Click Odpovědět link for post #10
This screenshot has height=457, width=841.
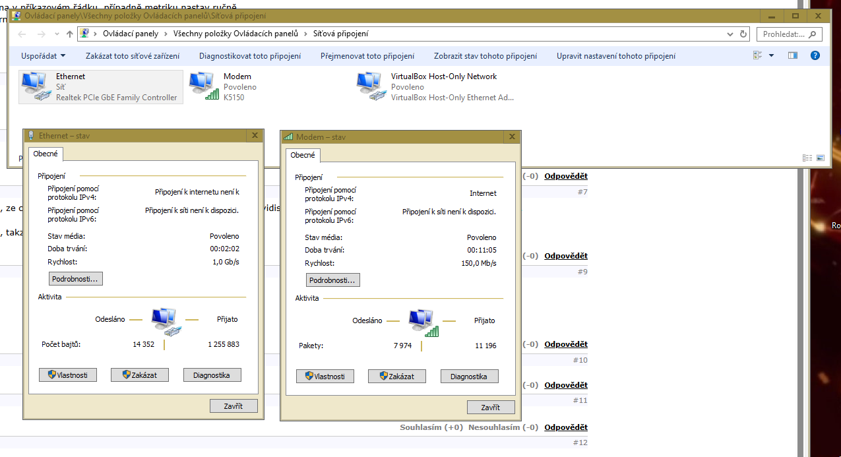point(566,344)
